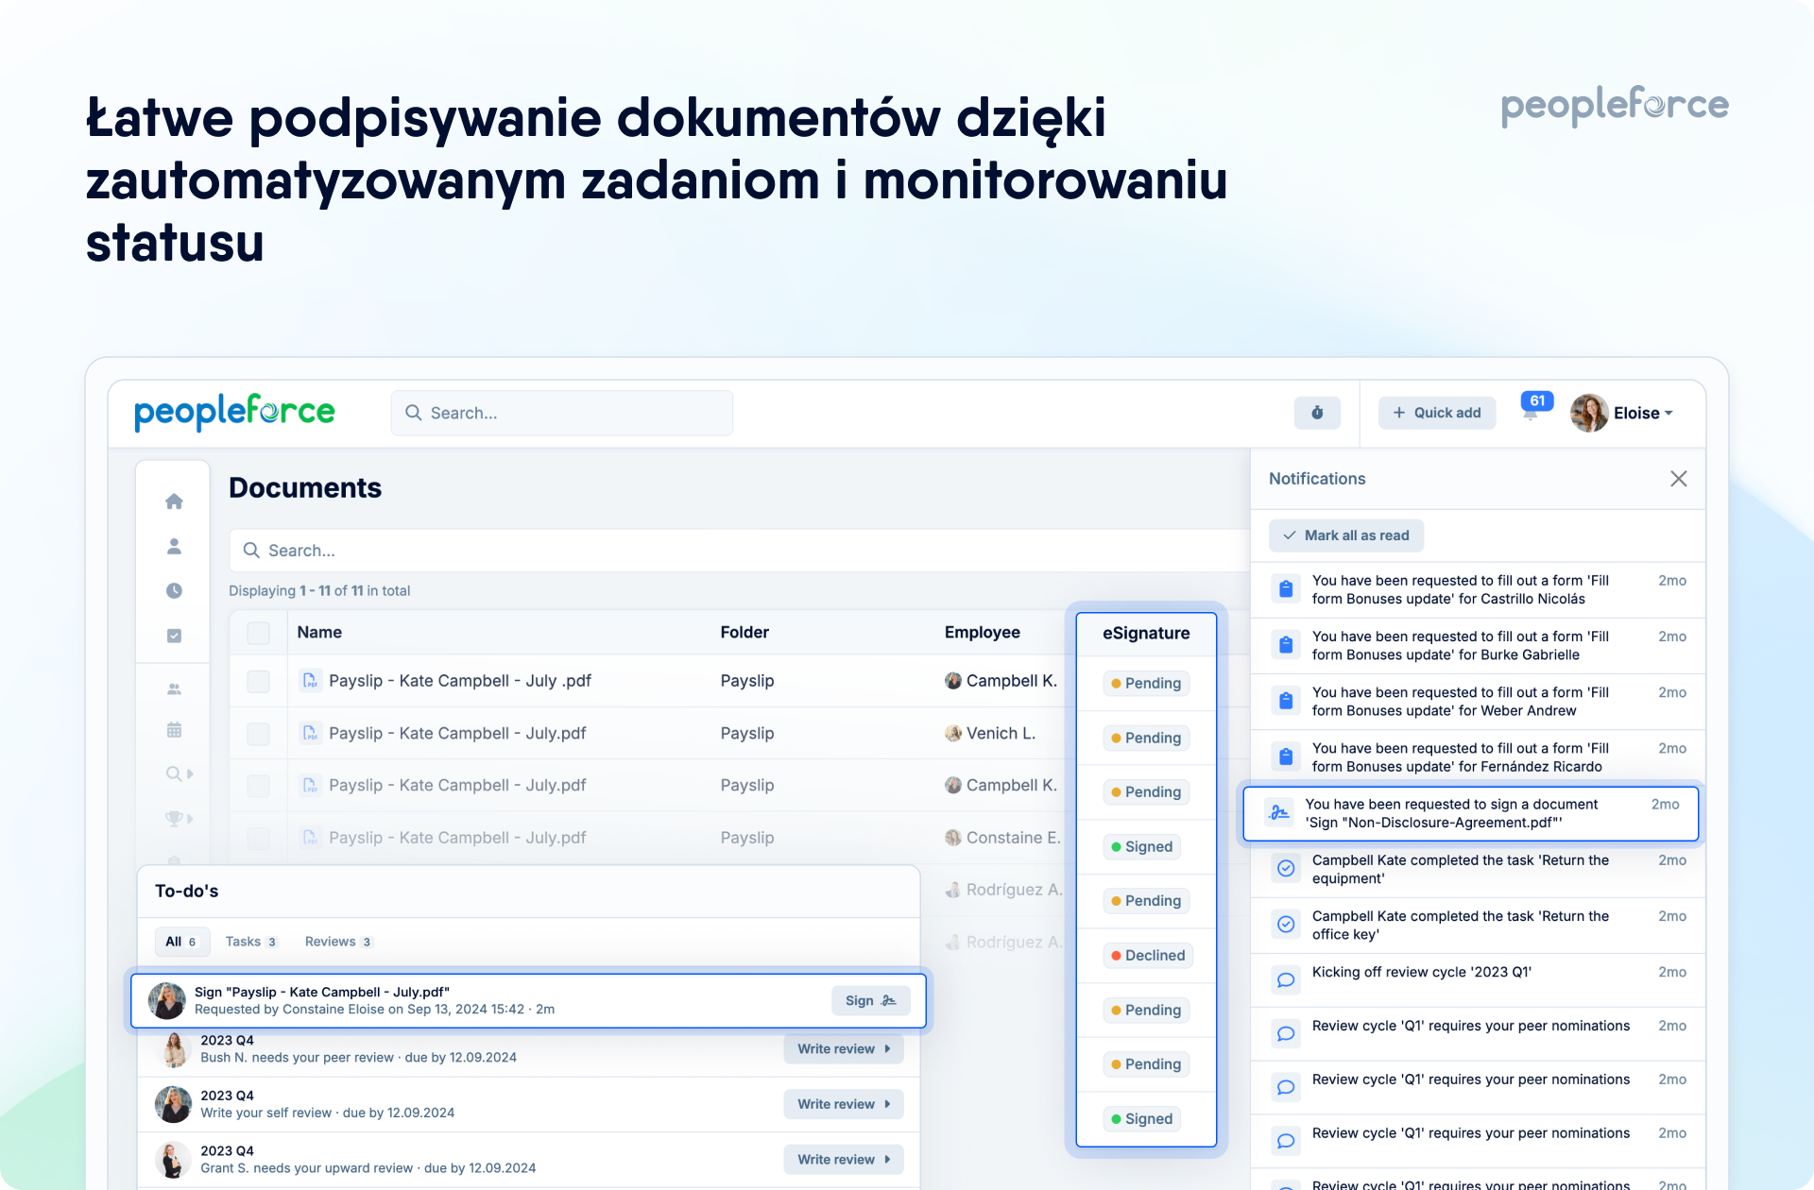Click avatar on Bush N. peer review to-do
1814x1190 pixels.
174,1049
